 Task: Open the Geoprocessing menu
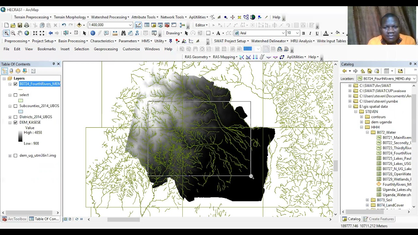pos(106,49)
